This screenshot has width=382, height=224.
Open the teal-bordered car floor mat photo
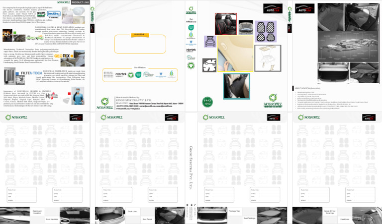[237, 86]
